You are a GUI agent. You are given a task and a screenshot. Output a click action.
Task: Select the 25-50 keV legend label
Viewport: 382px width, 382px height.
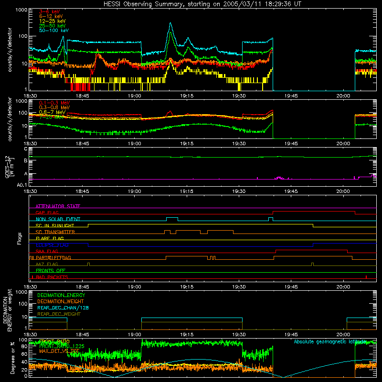coord(53,26)
